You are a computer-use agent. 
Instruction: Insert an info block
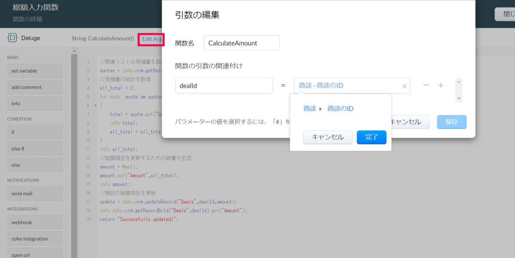click(x=35, y=103)
